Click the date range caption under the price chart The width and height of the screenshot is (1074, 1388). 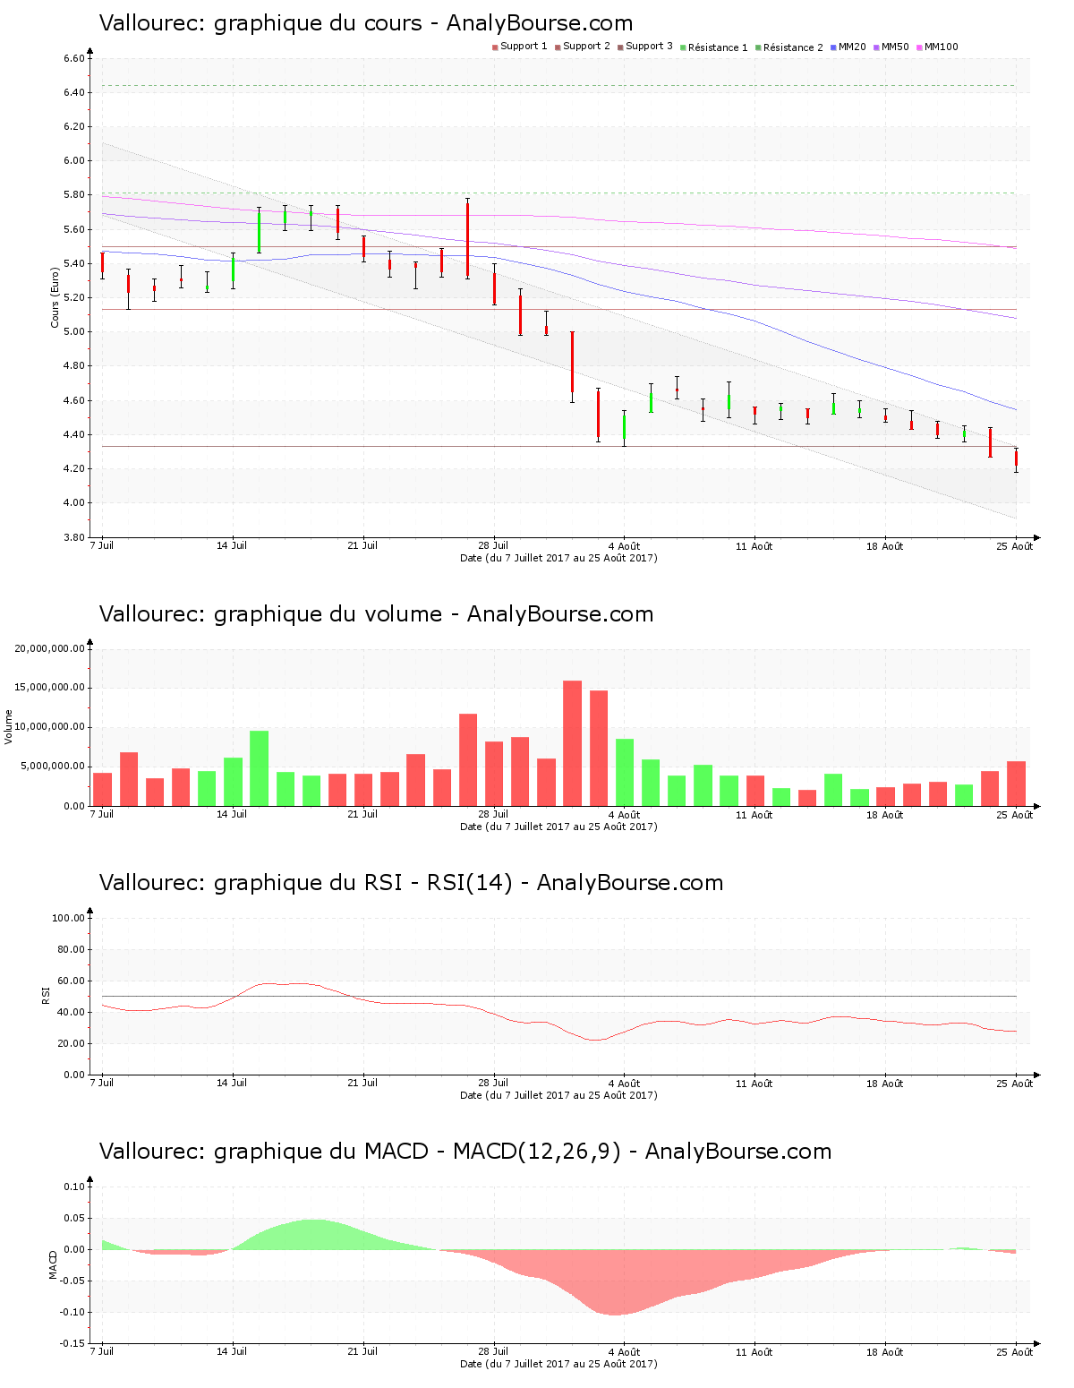(558, 558)
